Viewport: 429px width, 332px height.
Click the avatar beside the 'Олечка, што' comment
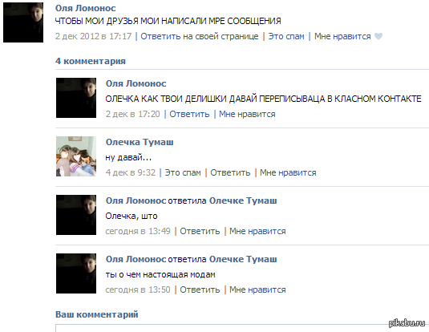click(76, 215)
